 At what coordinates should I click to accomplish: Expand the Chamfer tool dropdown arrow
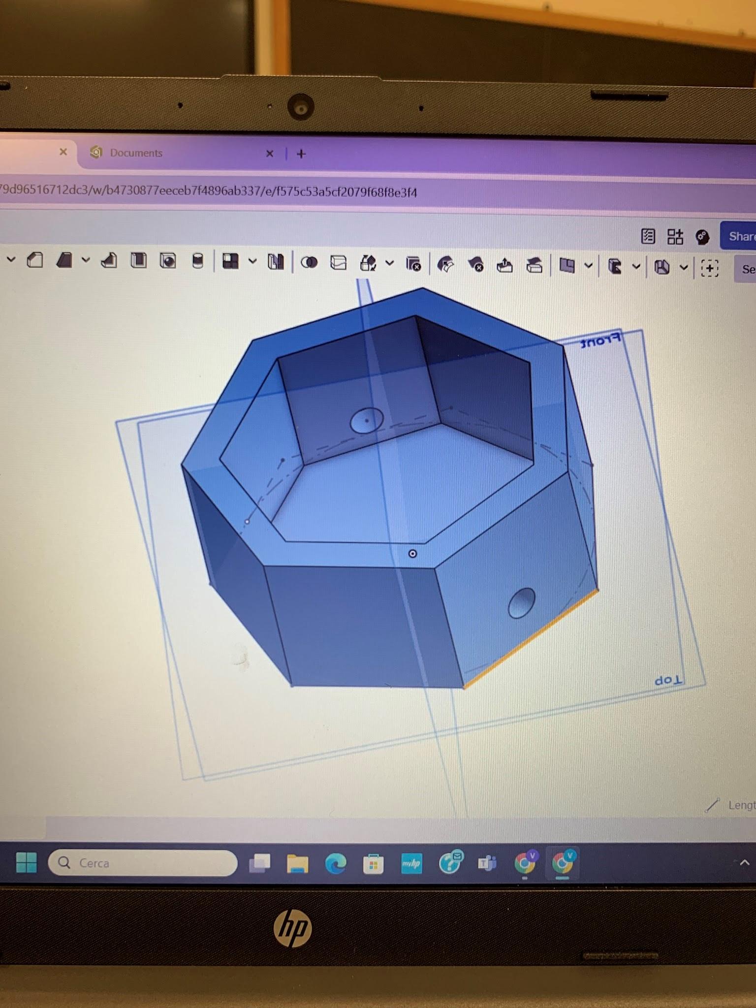(x=86, y=260)
